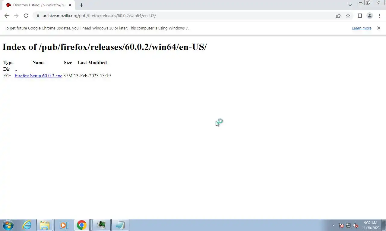This screenshot has height=231, width=386.
Task: Open the Windows Start menu
Action: (x=8, y=225)
